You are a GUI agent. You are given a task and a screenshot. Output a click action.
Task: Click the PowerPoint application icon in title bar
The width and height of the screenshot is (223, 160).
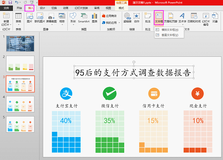[4, 2]
